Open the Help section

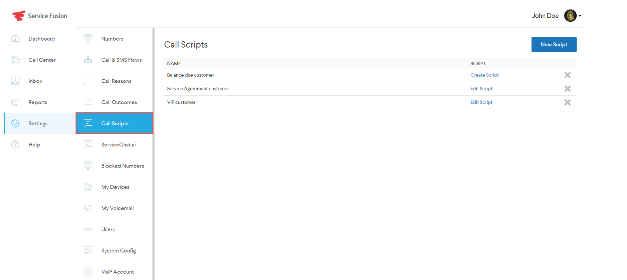pyautogui.click(x=40, y=144)
